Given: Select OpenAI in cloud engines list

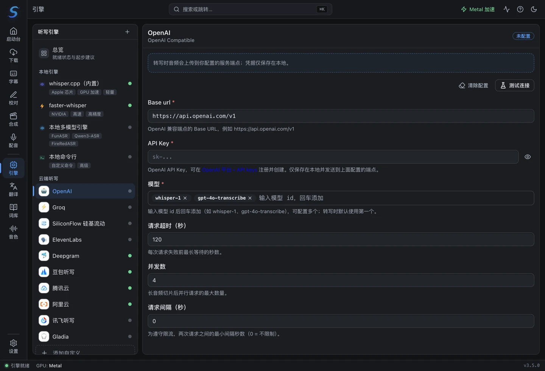Looking at the screenshot, I should click(x=85, y=191).
